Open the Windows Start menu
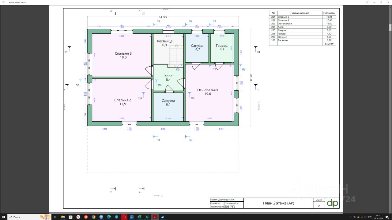392x220 pixels. tap(4, 217)
